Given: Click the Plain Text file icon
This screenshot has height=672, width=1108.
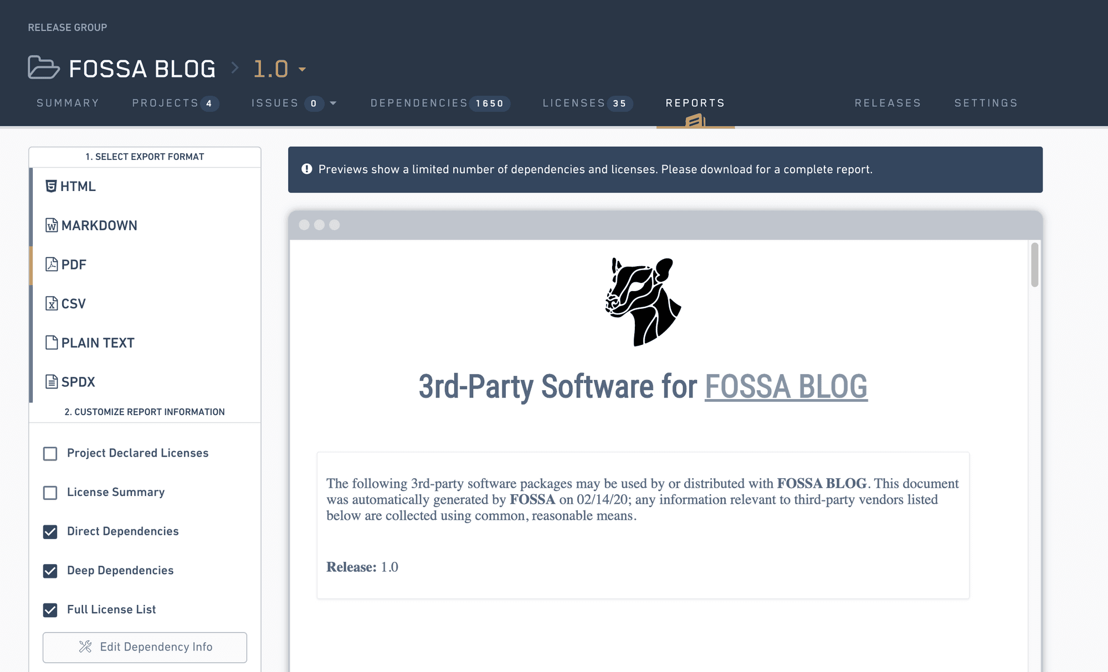Looking at the screenshot, I should coord(52,343).
